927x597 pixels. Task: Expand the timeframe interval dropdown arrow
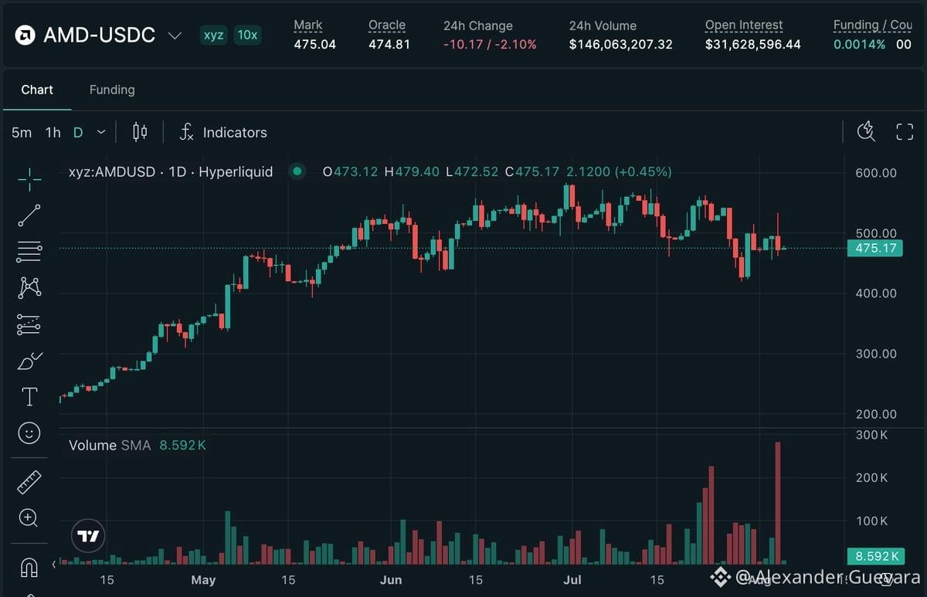pyautogui.click(x=101, y=132)
